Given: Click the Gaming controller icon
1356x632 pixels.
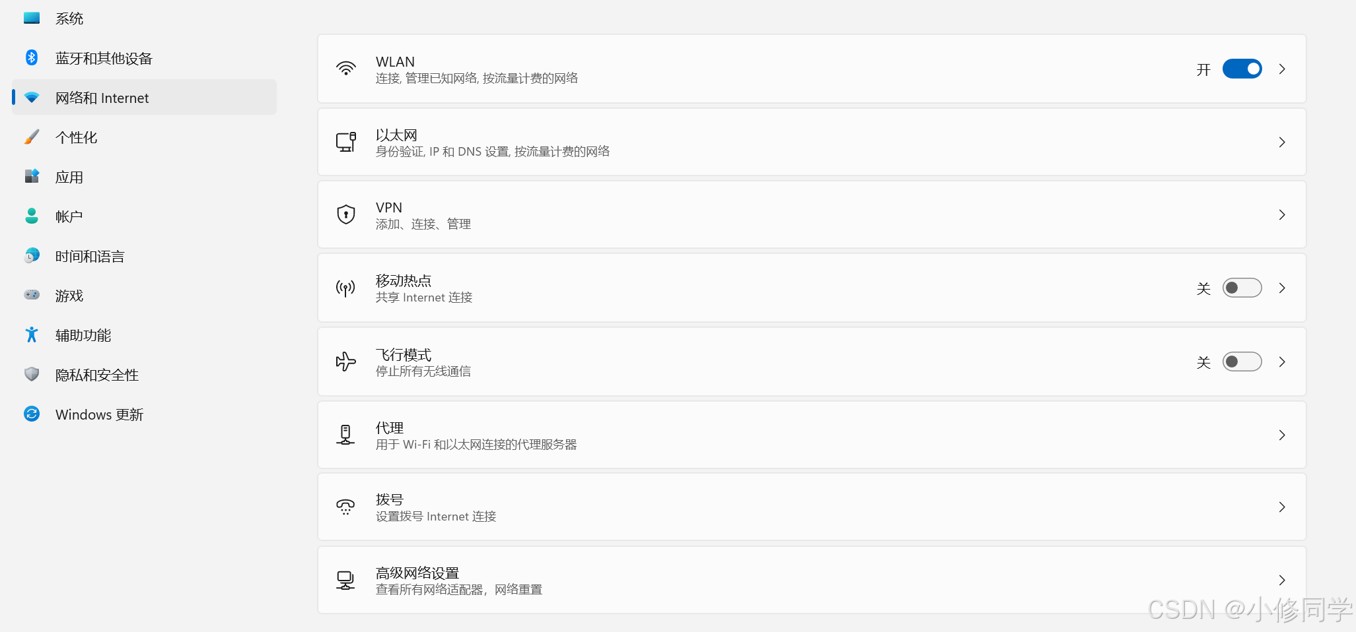Looking at the screenshot, I should click(x=32, y=295).
